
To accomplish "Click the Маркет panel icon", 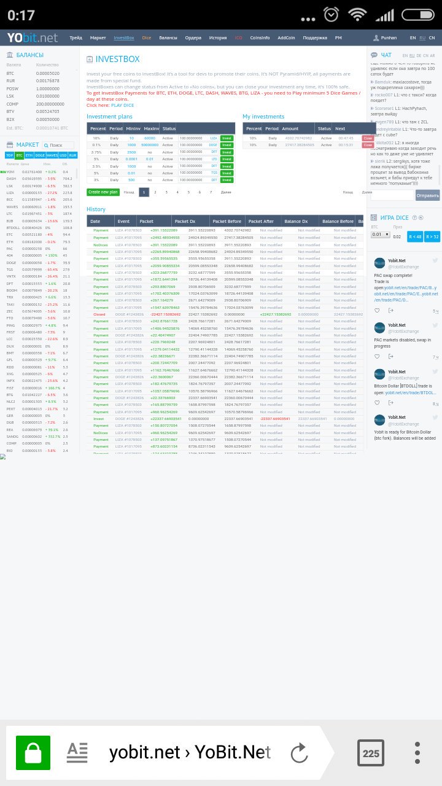I will tap(10, 145).
